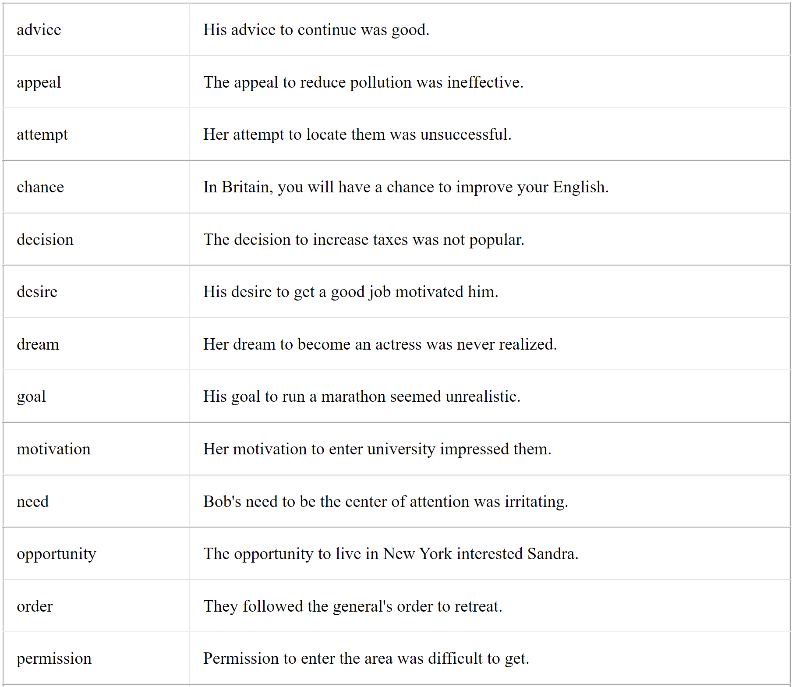The image size is (792, 687).
Task: Click the sentence about living in New York
Action: tap(391, 554)
